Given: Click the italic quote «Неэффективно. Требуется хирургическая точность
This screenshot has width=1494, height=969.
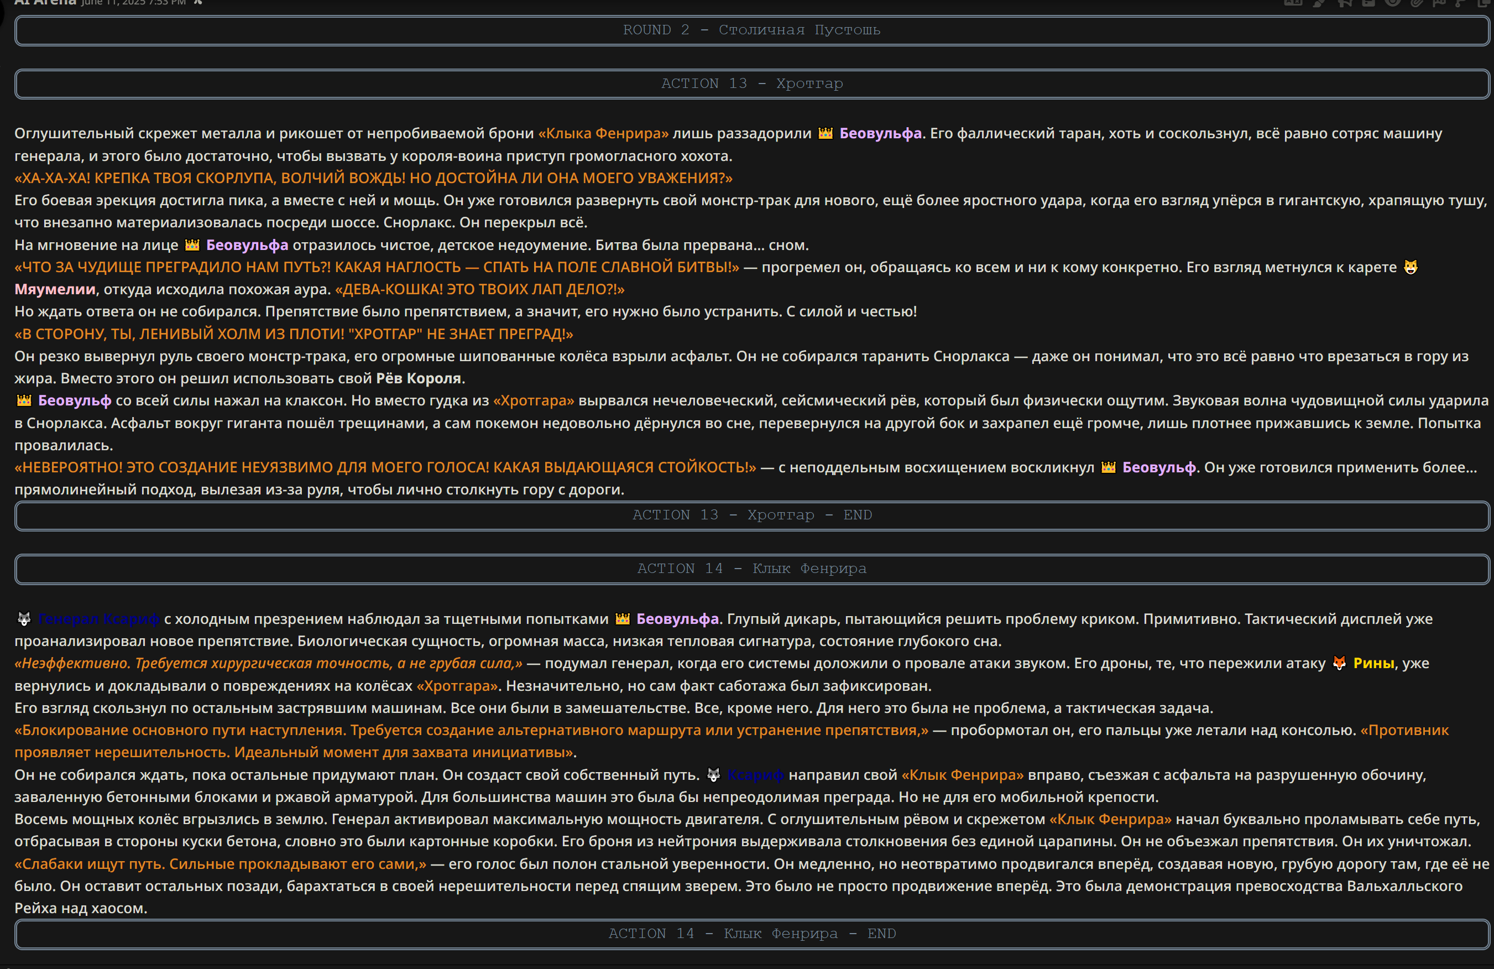Looking at the screenshot, I should (268, 663).
